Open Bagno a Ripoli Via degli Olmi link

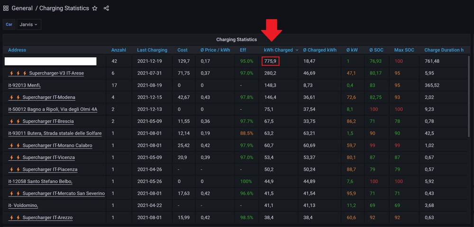click(x=53, y=109)
